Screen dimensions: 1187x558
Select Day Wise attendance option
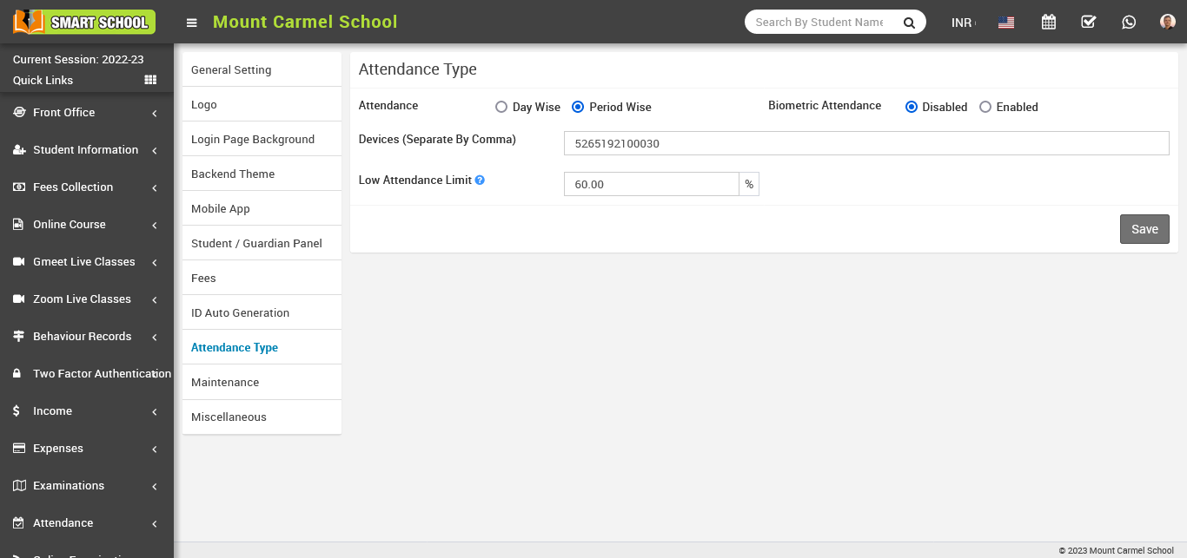click(x=501, y=107)
